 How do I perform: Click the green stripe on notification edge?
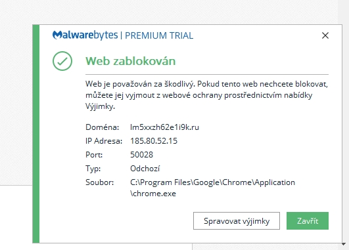pos(36,134)
